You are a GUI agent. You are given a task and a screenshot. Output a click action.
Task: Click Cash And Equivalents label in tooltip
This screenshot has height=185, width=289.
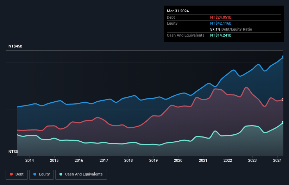186,35
